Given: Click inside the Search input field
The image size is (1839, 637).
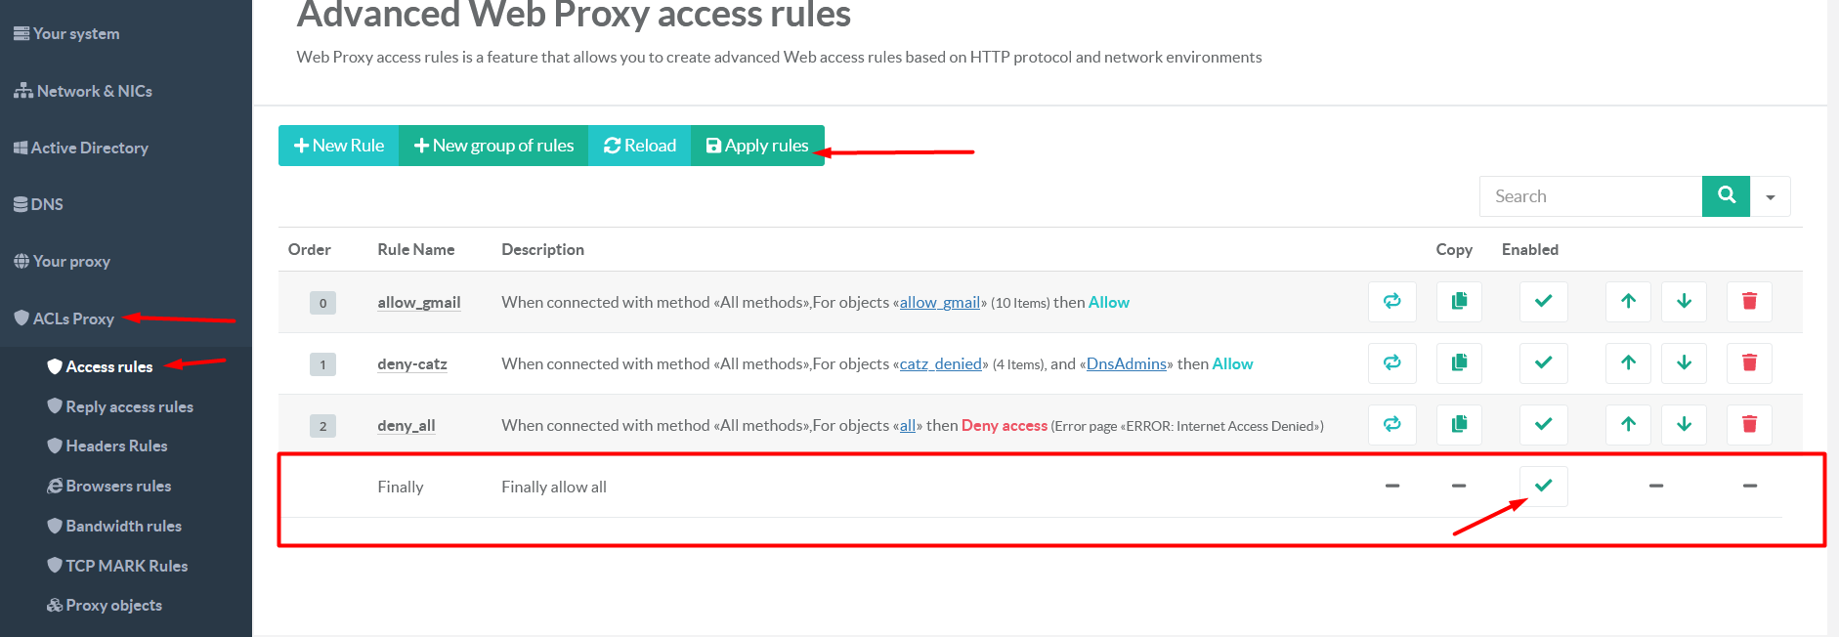Looking at the screenshot, I should (x=1583, y=195).
